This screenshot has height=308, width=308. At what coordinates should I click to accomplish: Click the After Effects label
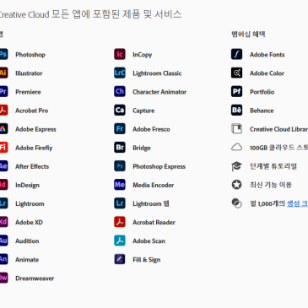(x=32, y=166)
